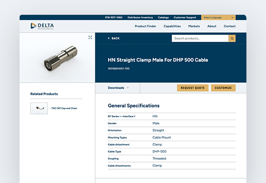266x183 pixels.
Task: Expand the product image fullscreen icon
Action: pyautogui.click(x=90, y=37)
